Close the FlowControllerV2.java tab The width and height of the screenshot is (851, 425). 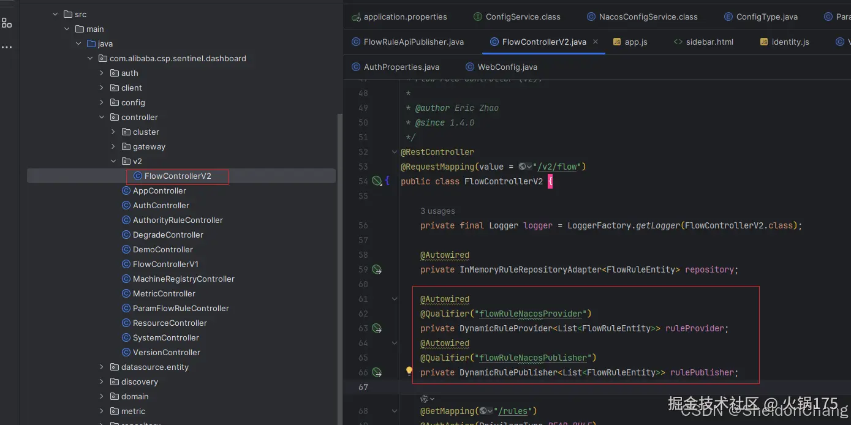596,42
